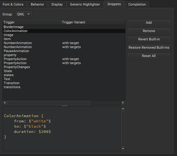Click the Reset All button
This screenshot has height=156, width=177.
coord(149,56)
